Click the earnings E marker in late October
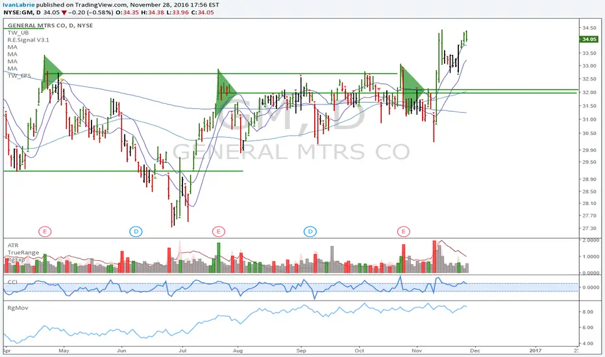The image size is (605, 357). (404, 232)
